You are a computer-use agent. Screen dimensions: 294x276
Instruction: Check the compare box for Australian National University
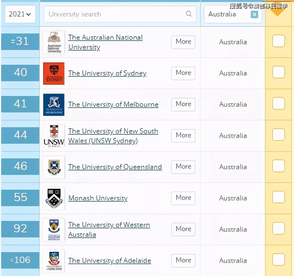tap(278, 41)
